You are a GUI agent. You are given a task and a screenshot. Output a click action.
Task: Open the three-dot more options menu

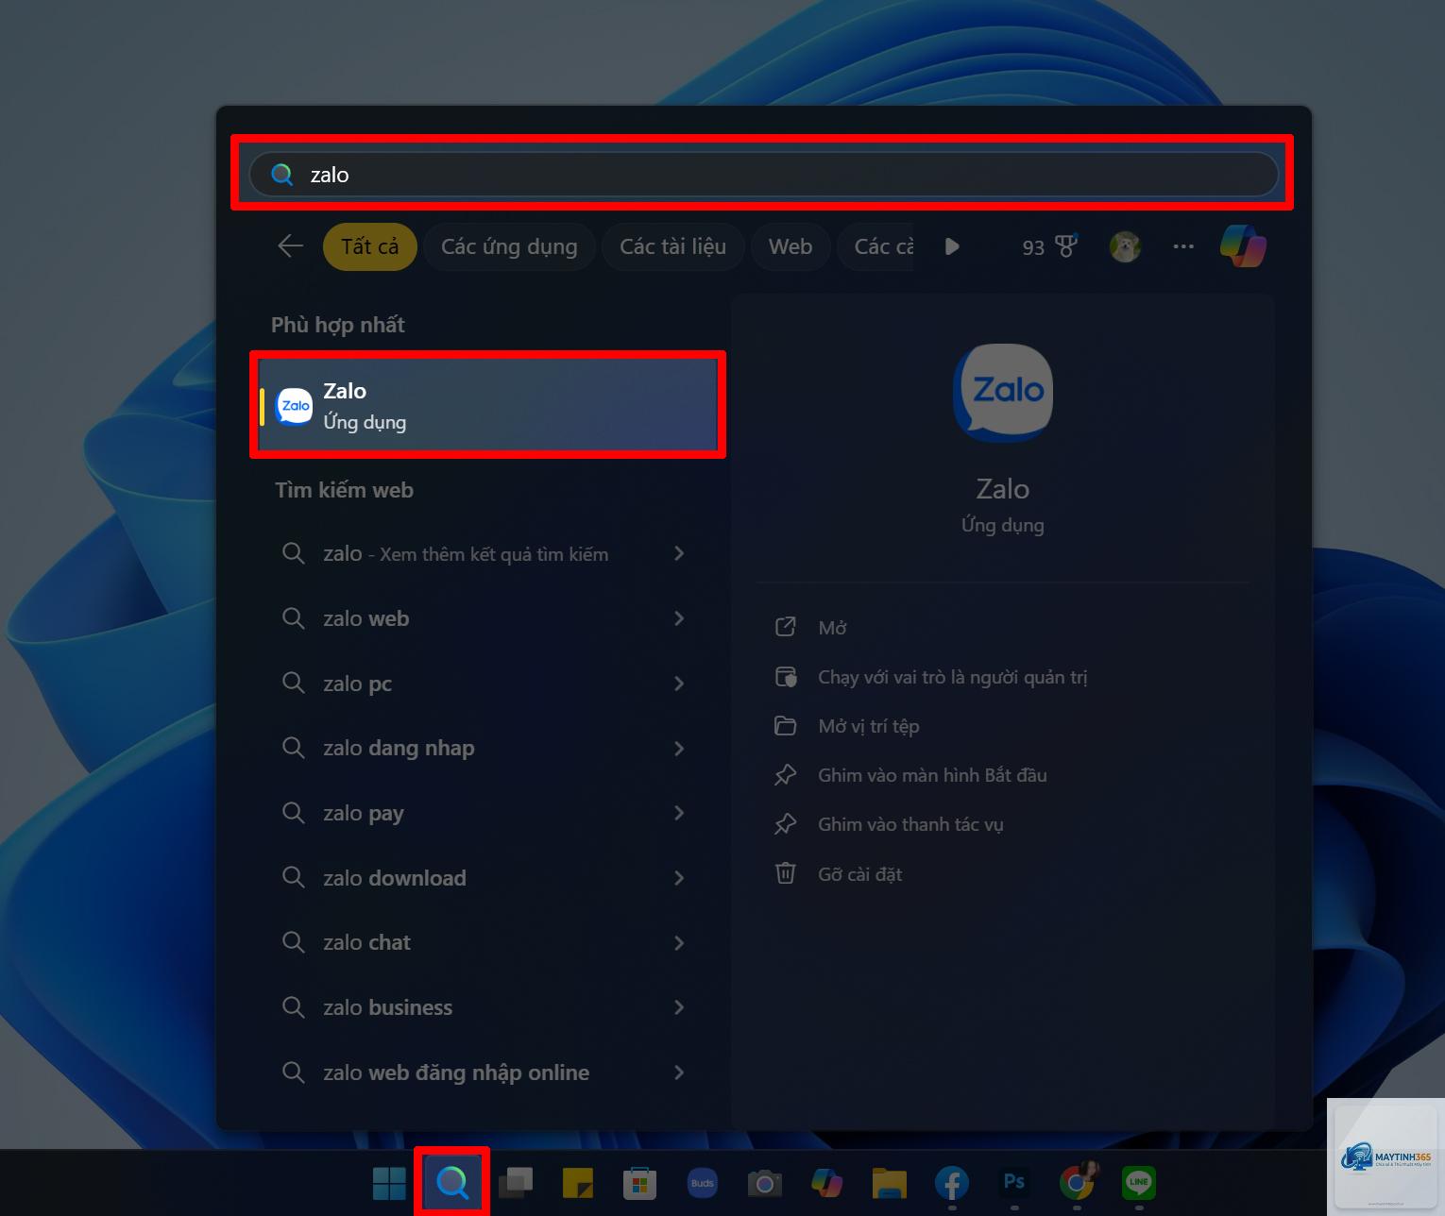click(1183, 246)
